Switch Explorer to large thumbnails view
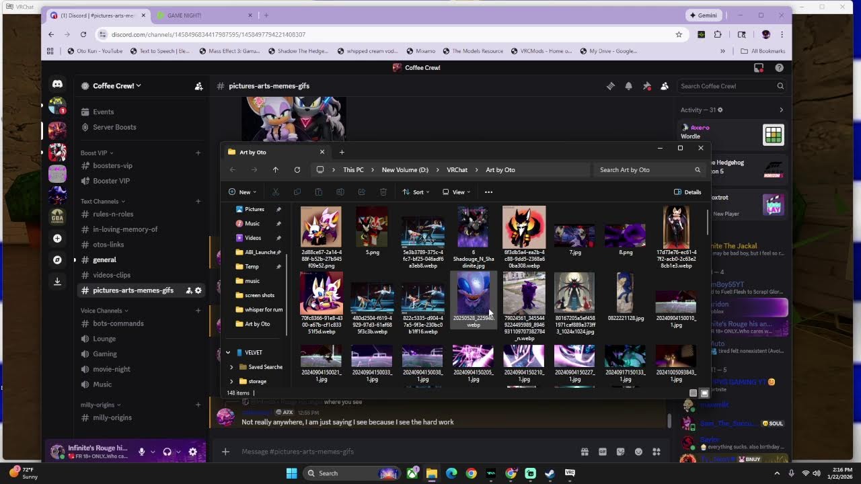 point(704,393)
